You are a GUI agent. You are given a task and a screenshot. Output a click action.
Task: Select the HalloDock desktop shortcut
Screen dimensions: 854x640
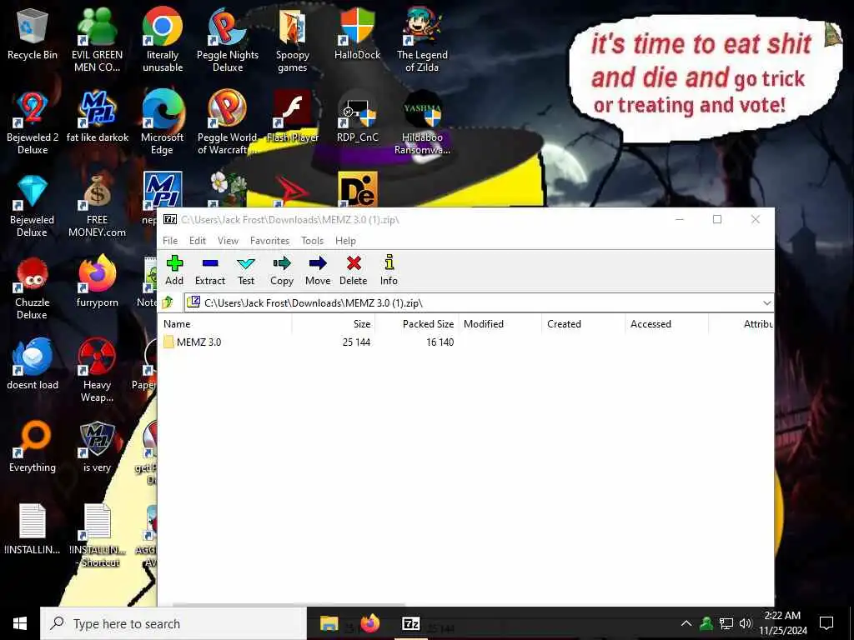pos(357,34)
